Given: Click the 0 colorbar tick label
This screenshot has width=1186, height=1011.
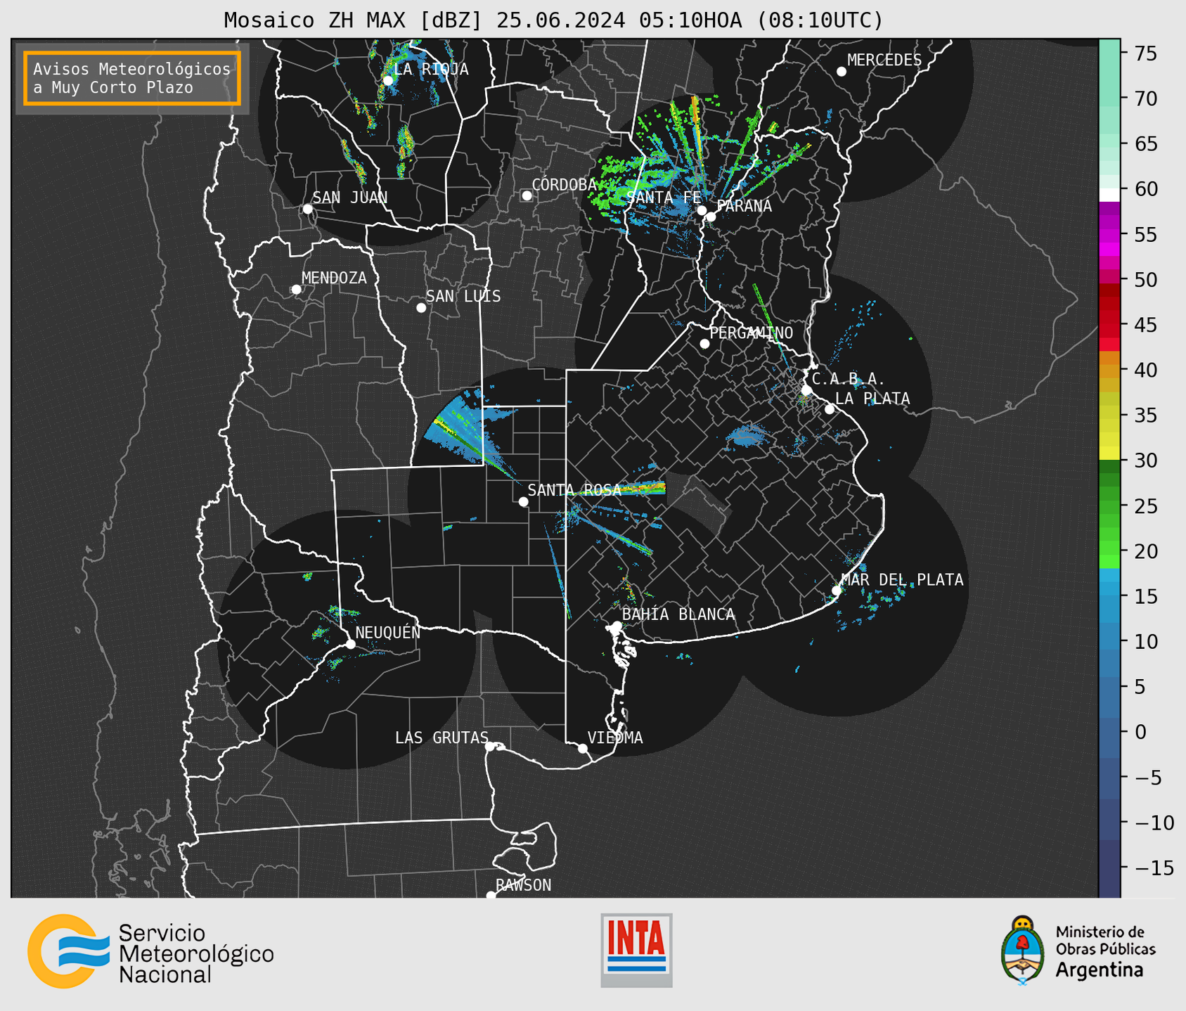Looking at the screenshot, I should pos(1140,732).
